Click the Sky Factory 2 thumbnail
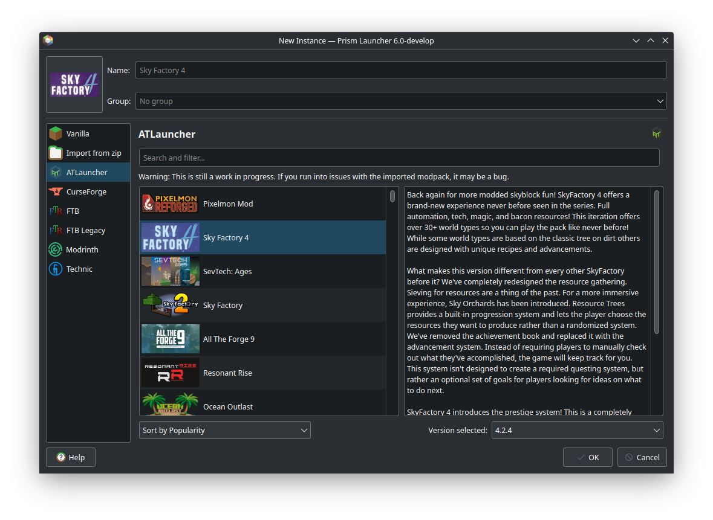Screen dimensions: 713x520 tap(171, 305)
